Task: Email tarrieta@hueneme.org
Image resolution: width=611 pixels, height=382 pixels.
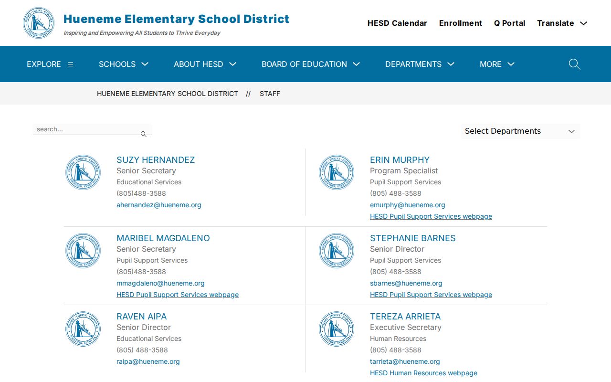Action: coord(405,361)
